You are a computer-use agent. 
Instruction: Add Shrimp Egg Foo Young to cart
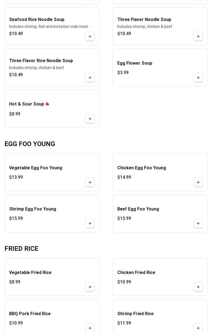coord(90,223)
